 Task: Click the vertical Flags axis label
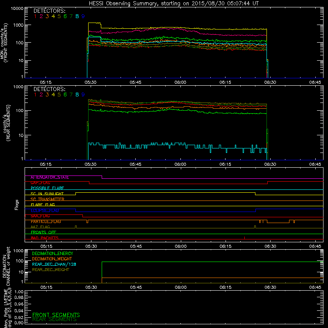17,205
